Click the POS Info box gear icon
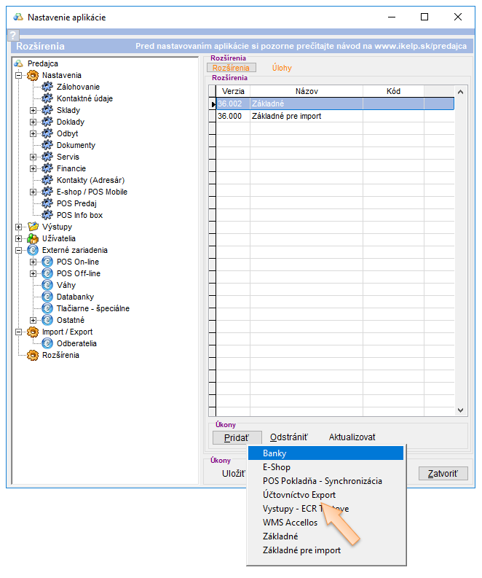This screenshot has width=482, height=578. [x=47, y=215]
